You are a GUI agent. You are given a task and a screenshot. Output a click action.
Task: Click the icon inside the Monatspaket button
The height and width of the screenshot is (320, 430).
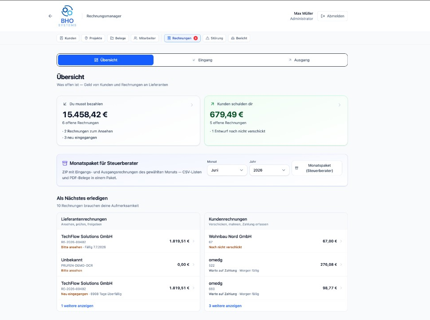(296, 168)
